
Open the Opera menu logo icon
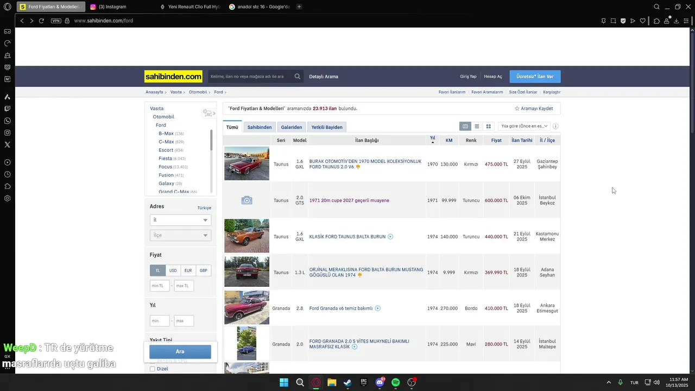tap(8, 7)
